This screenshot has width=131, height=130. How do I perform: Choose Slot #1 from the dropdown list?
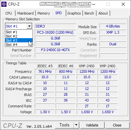coord(19,32)
